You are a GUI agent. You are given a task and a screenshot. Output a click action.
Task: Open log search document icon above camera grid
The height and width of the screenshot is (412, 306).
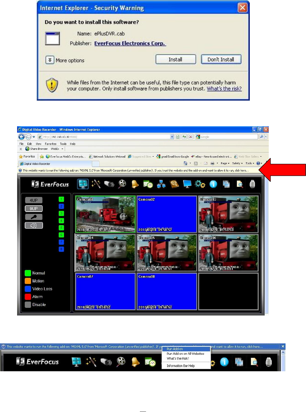click(x=240, y=184)
